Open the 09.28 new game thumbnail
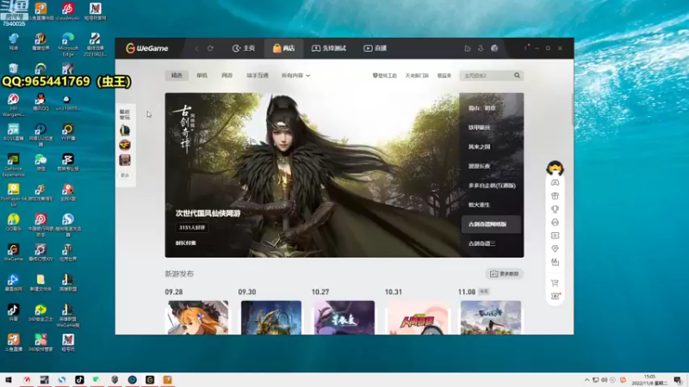The image size is (689, 387). click(198, 317)
